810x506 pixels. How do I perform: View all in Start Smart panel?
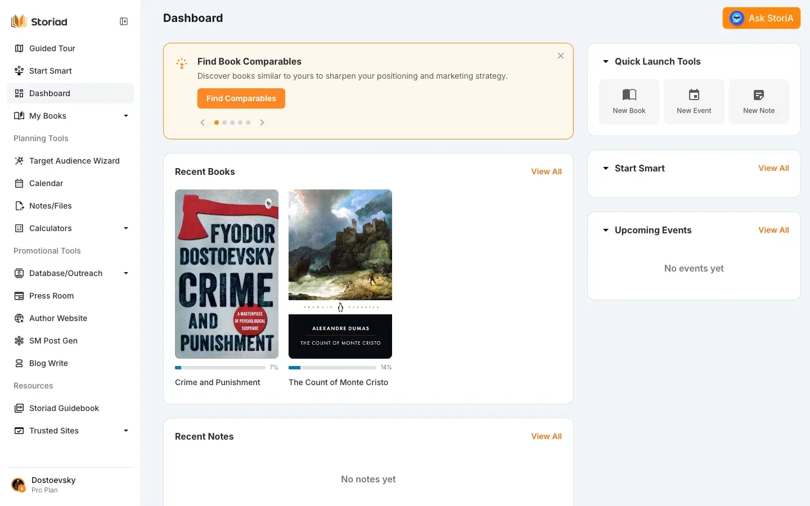tap(773, 168)
